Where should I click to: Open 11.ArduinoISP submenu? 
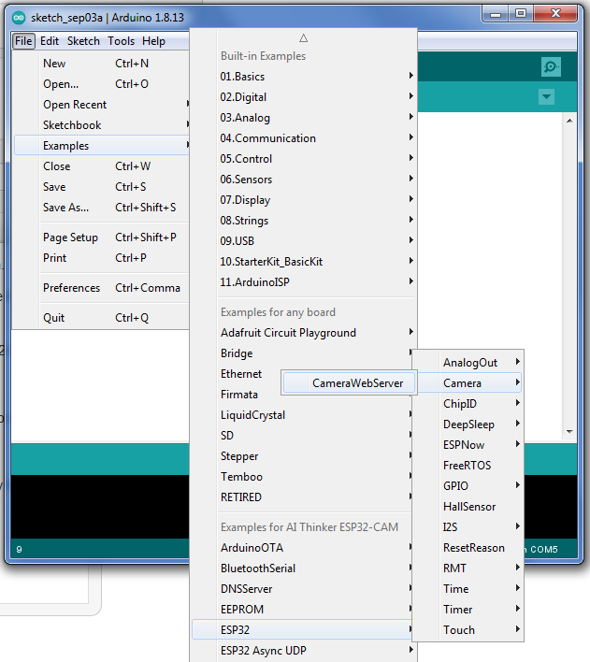[x=304, y=282]
